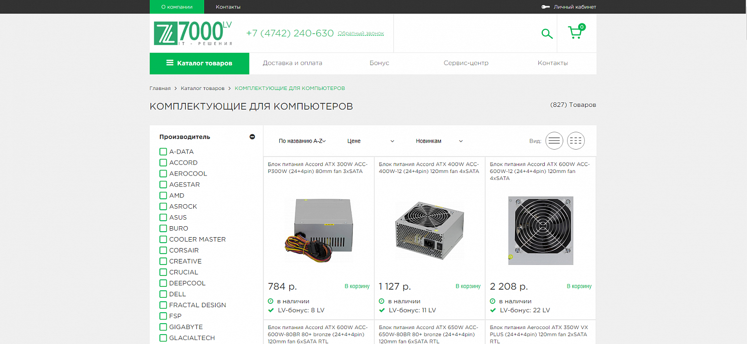747x344 pixels.
Task: Enable the DEEPCOOL checkbox
Action: pos(163,283)
